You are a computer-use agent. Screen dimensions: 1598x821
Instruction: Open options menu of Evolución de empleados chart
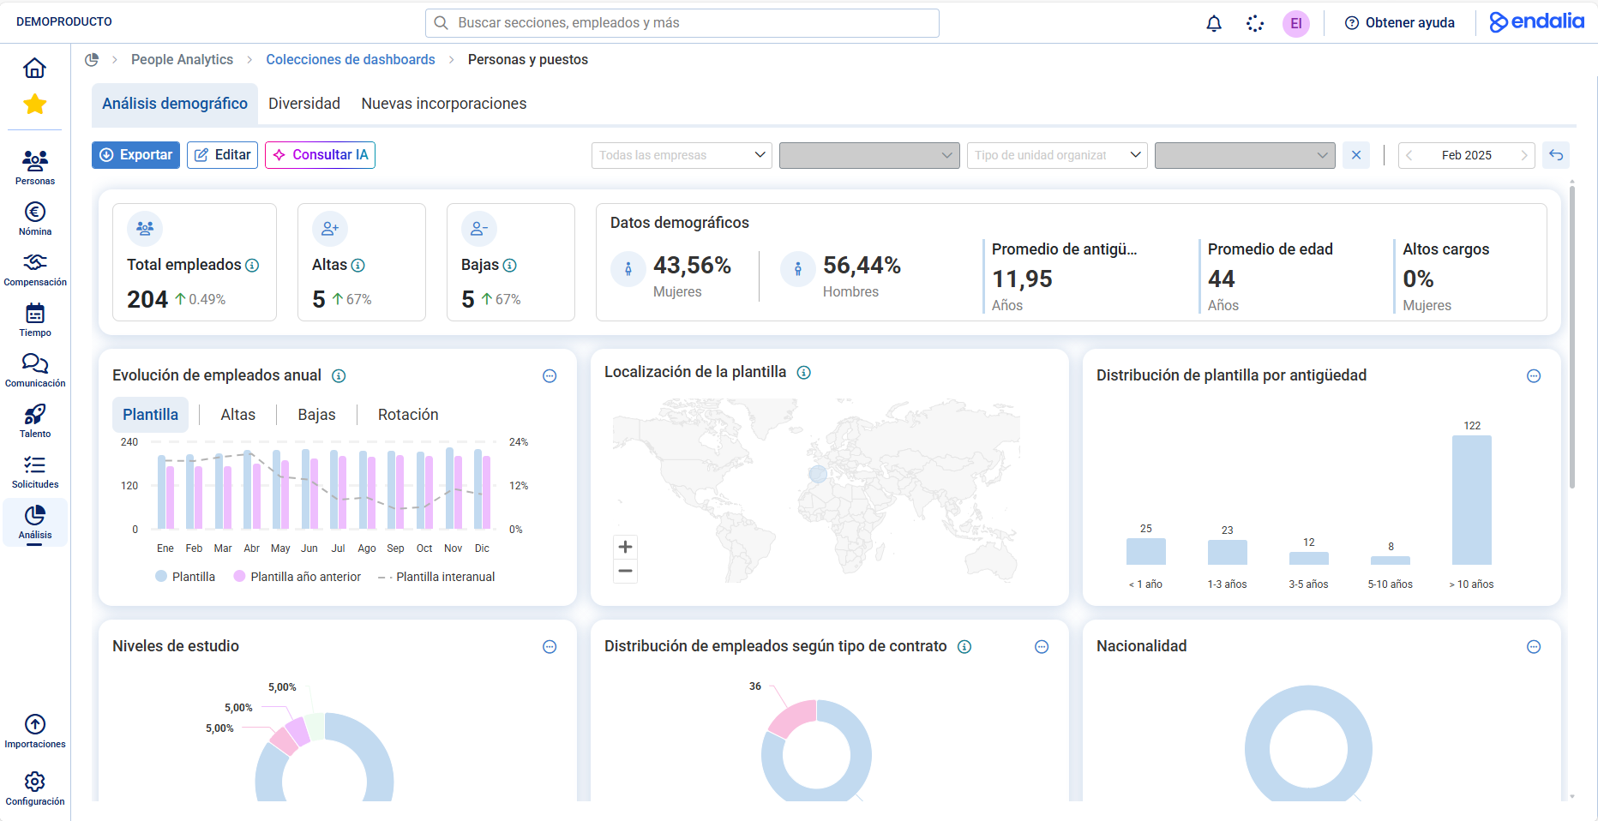pos(550,376)
